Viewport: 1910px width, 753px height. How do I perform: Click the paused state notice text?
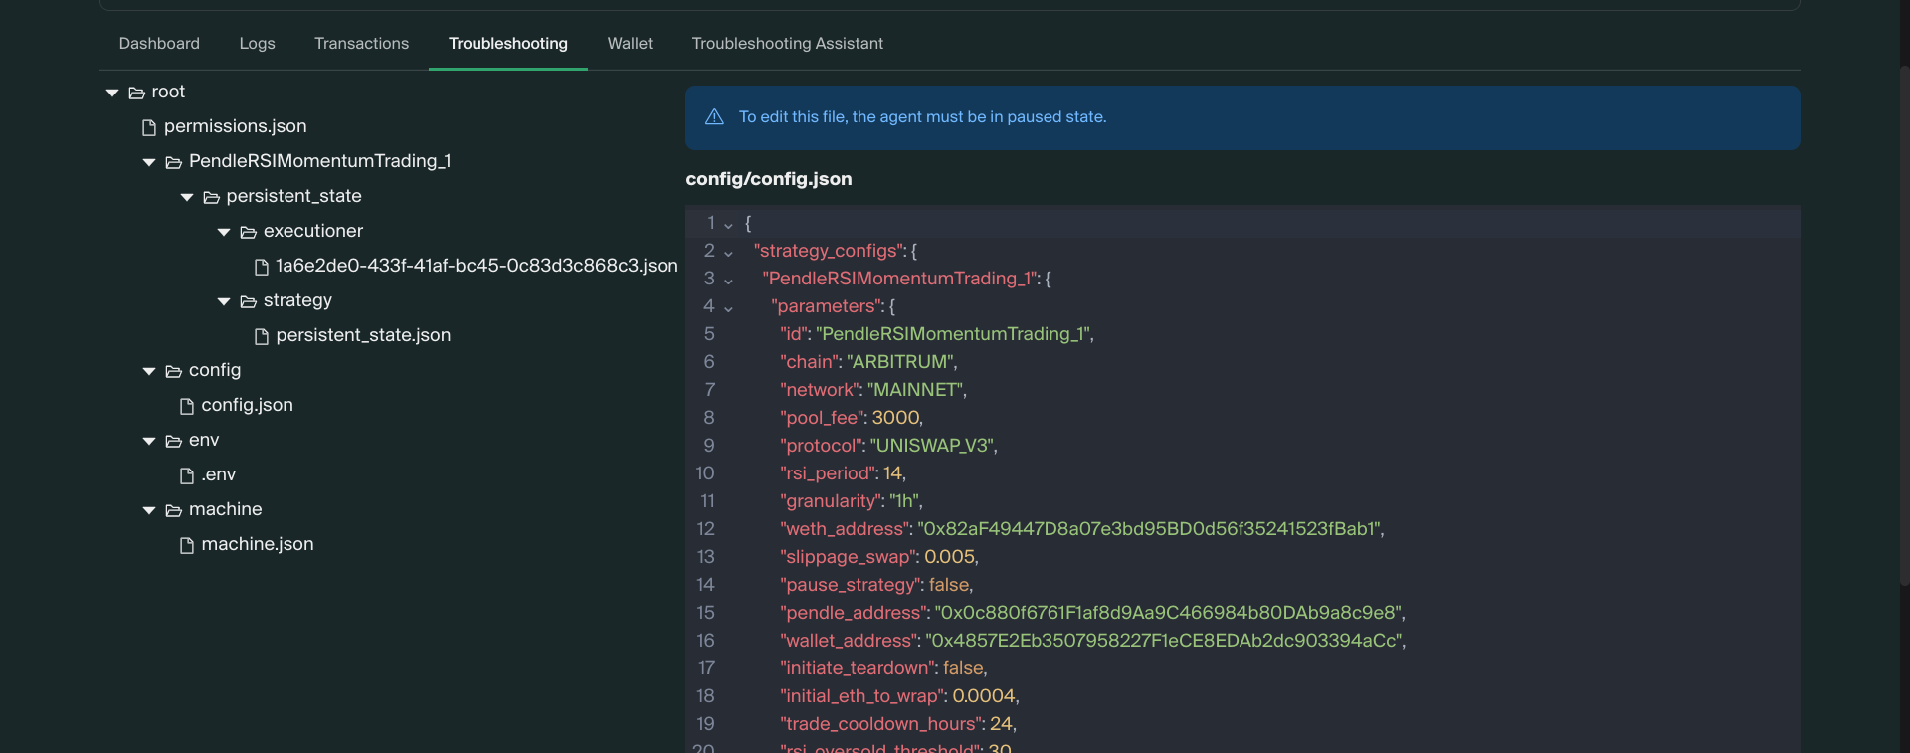click(x=922, y=117)
